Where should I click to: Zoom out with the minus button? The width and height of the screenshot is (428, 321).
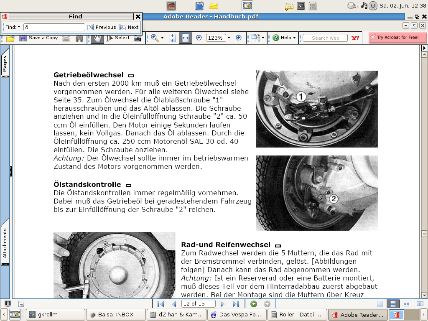[x=199, y=38]
